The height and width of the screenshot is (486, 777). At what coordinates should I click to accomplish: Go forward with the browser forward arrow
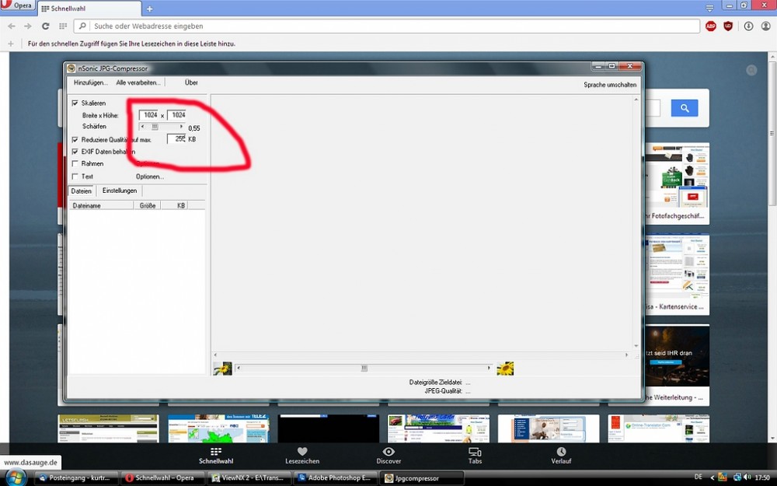pos(28,26)
